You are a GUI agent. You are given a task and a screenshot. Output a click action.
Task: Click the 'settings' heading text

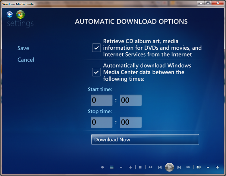click(x=20, y=23)
